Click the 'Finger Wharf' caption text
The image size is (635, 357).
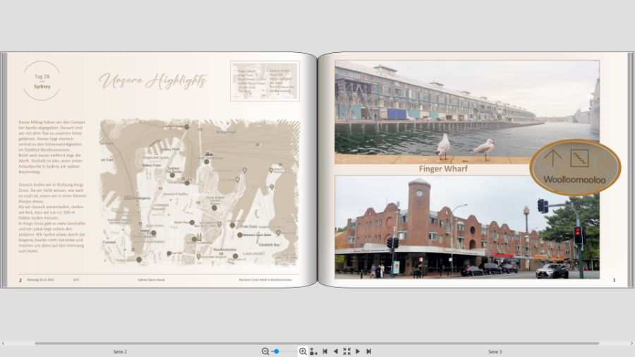[x=443, y=169]
